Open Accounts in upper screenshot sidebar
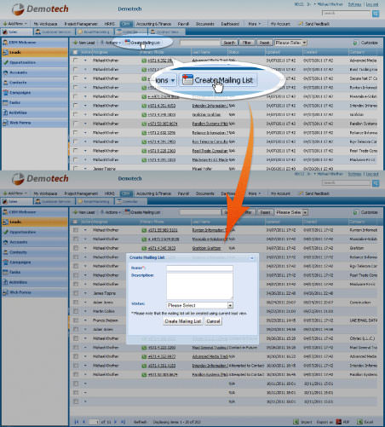385x427 pixels. [35, 72]
